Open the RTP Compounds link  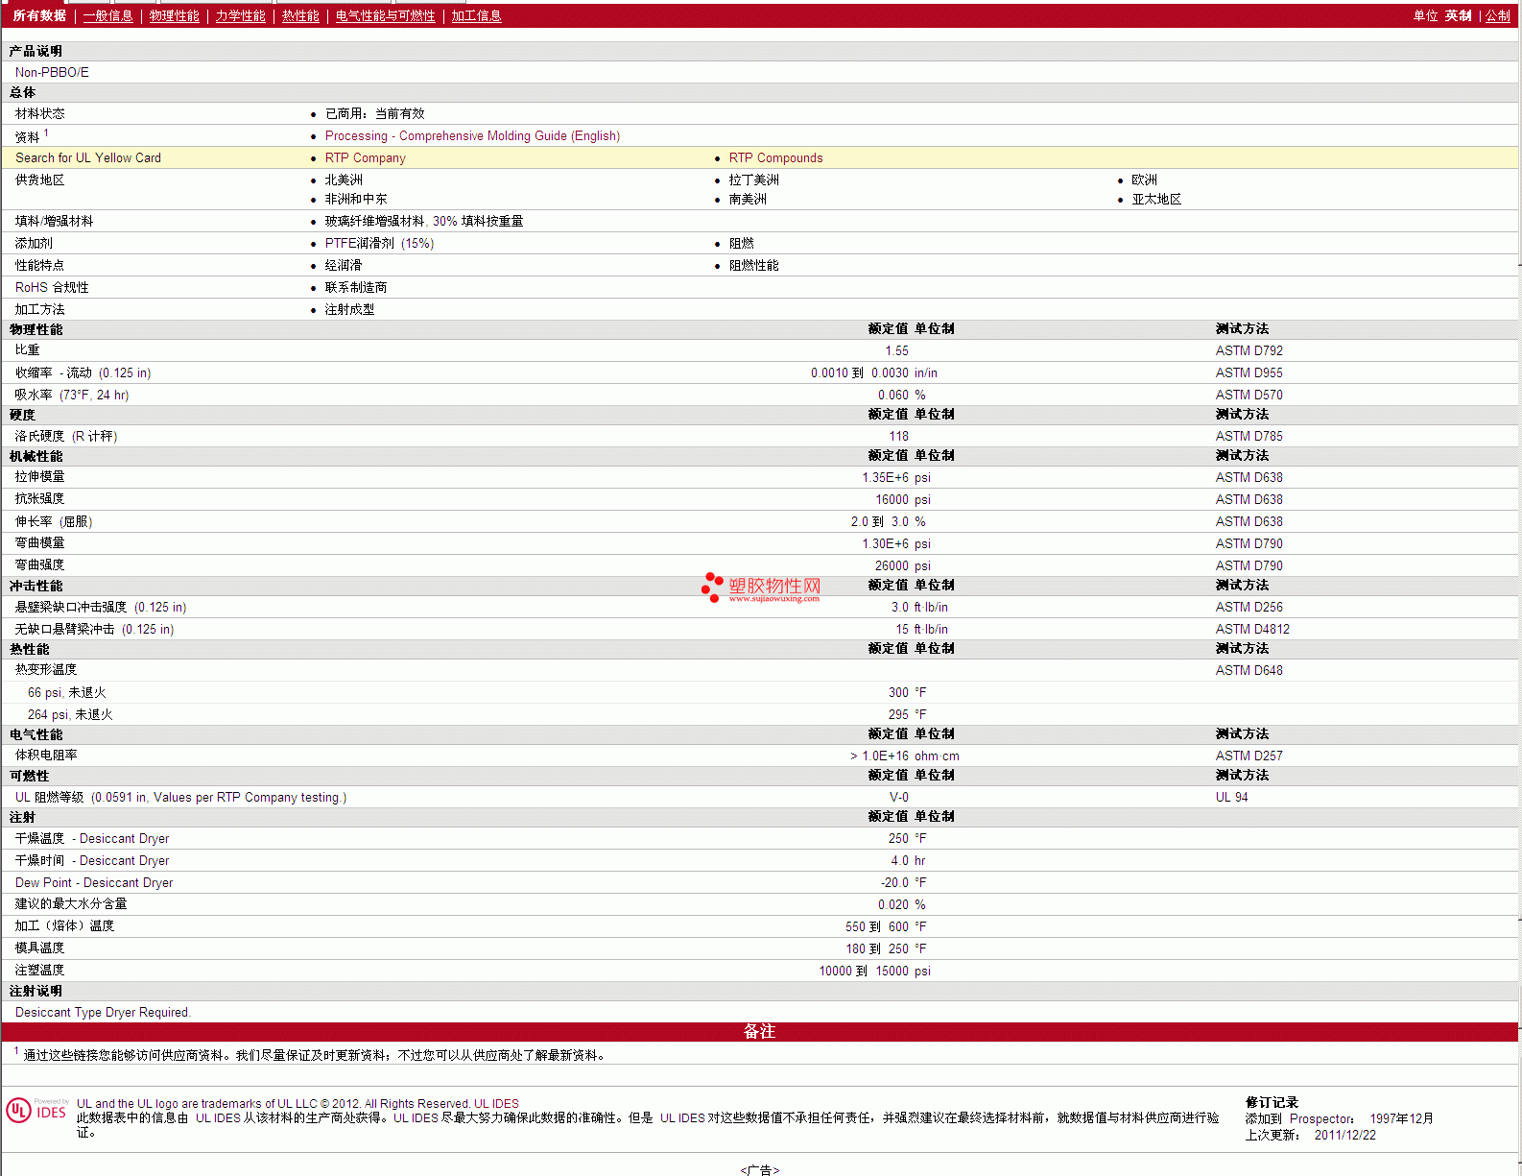coord(775,158)
